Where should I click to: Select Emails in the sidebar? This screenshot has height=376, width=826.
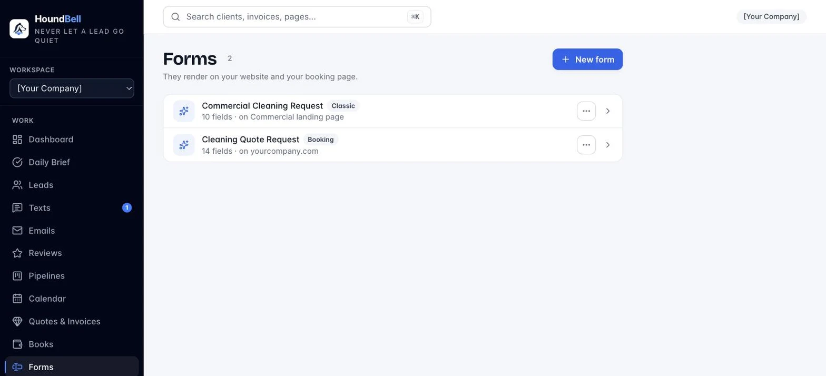point(72,231)
